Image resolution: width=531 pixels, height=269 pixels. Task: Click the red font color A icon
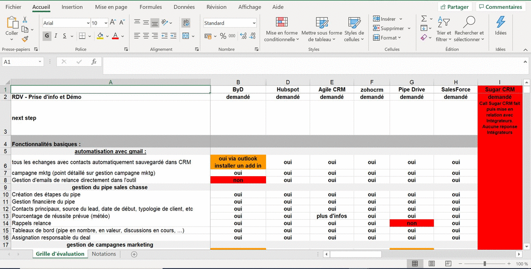point(115,36)
